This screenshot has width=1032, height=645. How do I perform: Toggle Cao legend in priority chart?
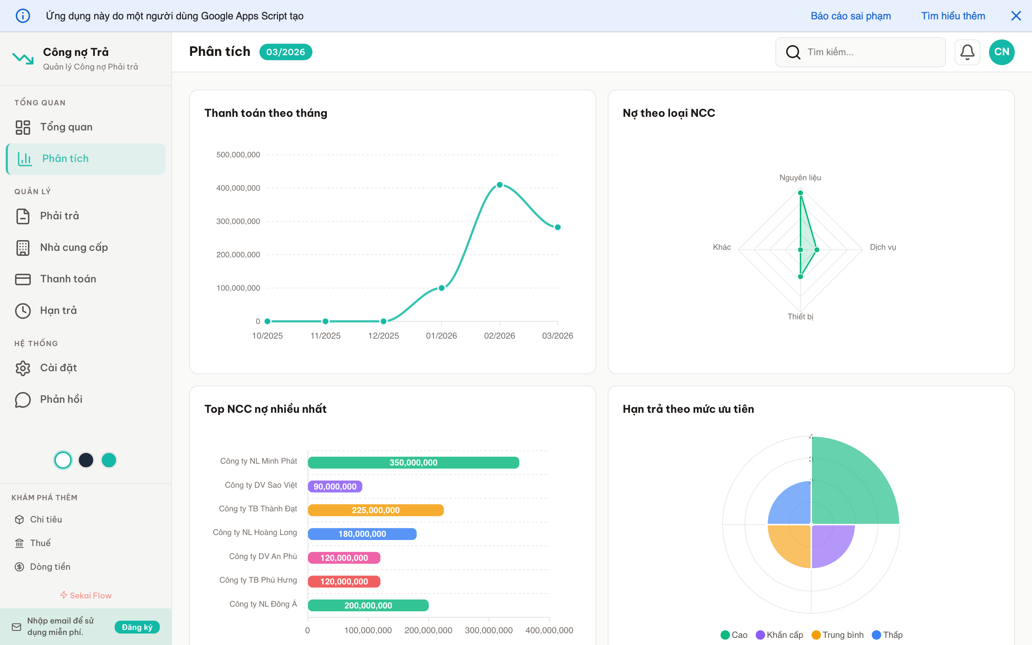[734, 635]
